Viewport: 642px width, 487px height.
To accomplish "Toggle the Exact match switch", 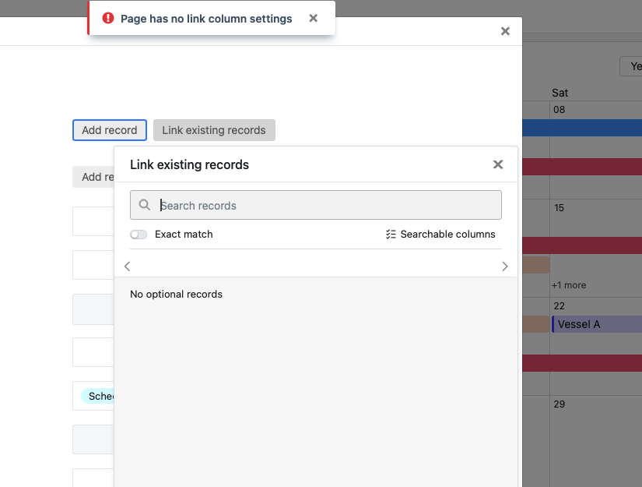I will pyautogui.click(x=139, y=235).
